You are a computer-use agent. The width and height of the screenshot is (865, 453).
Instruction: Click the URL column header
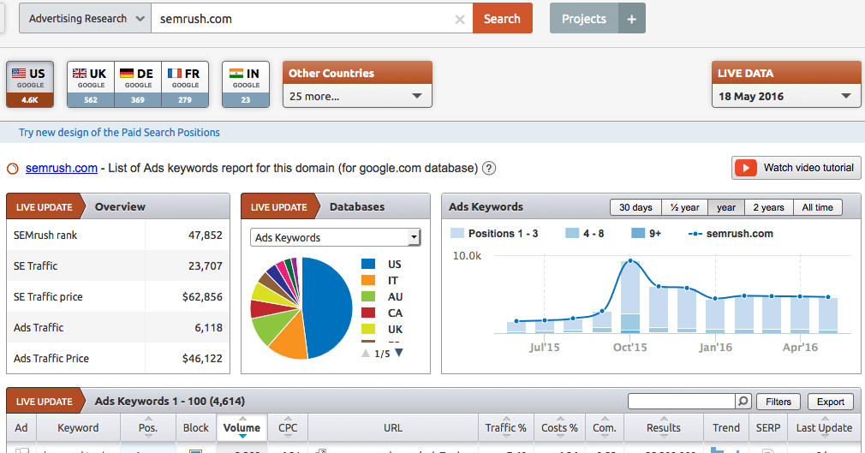tap(393, 428)
